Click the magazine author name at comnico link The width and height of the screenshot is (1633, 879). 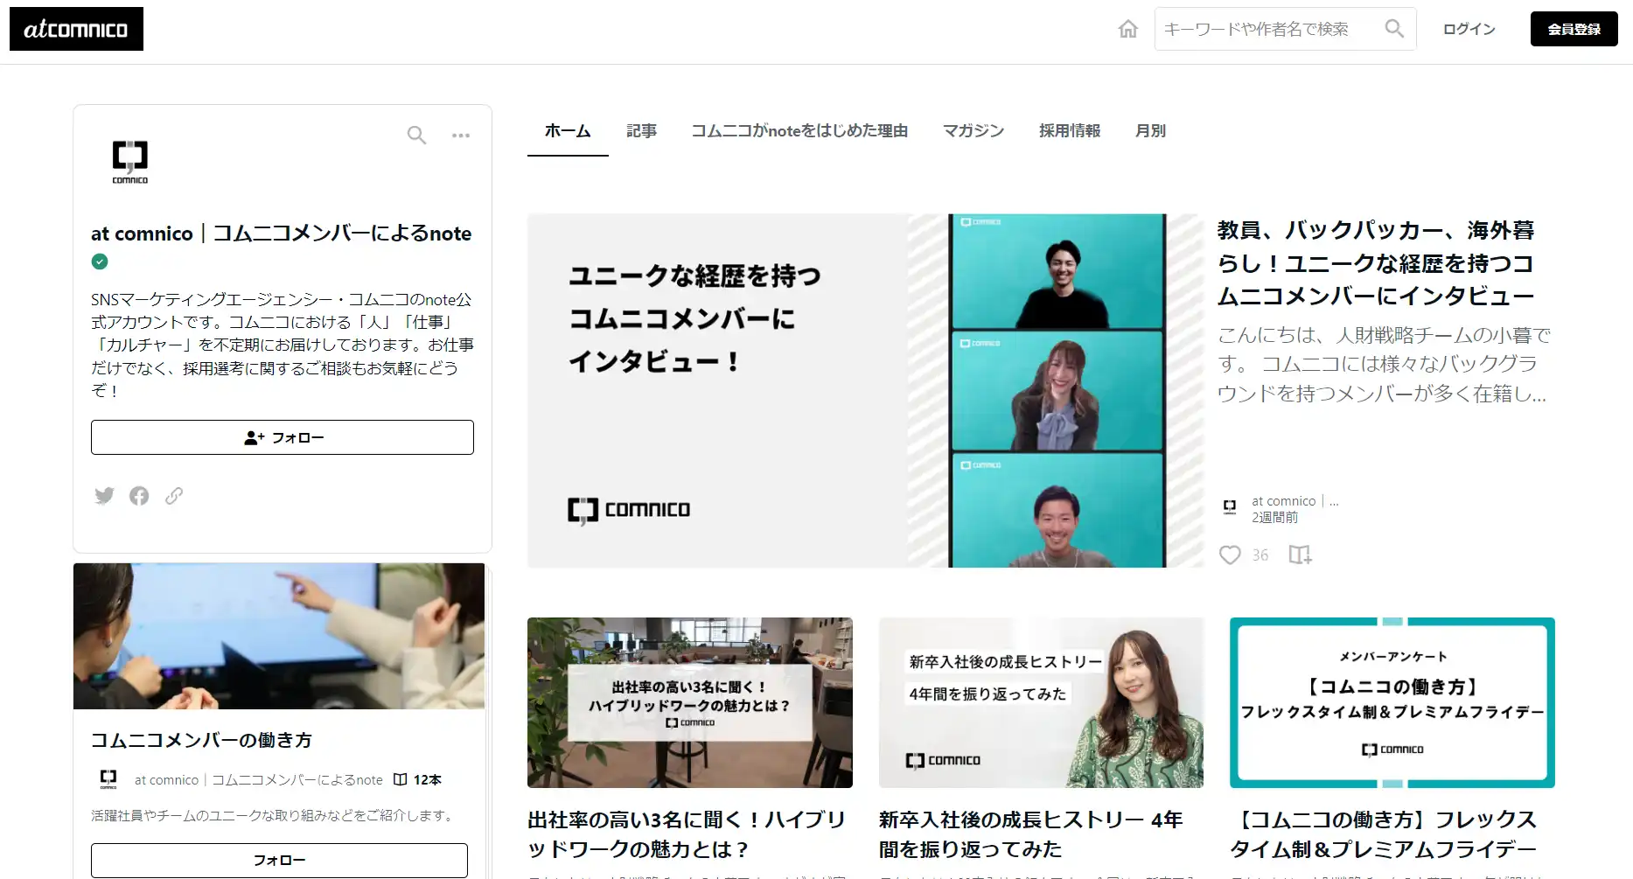[258, 779]
